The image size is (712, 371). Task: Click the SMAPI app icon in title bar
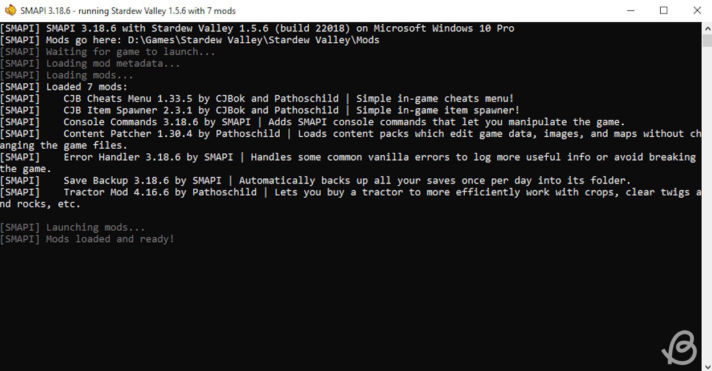(x=10, y=11)
